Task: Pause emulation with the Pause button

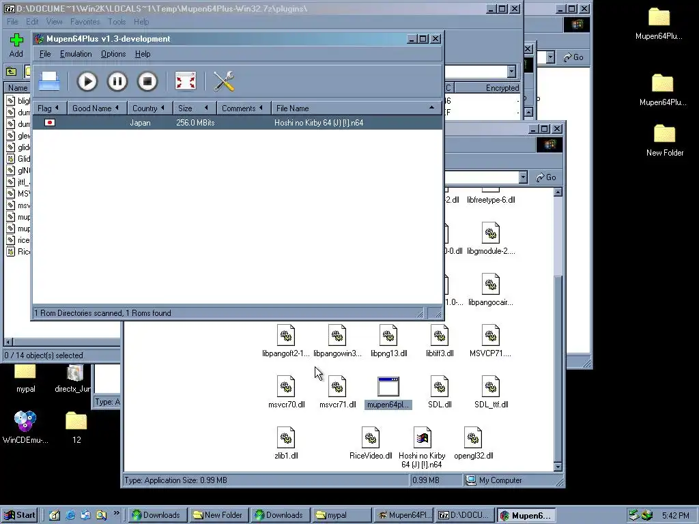Action: pos(117,82)
